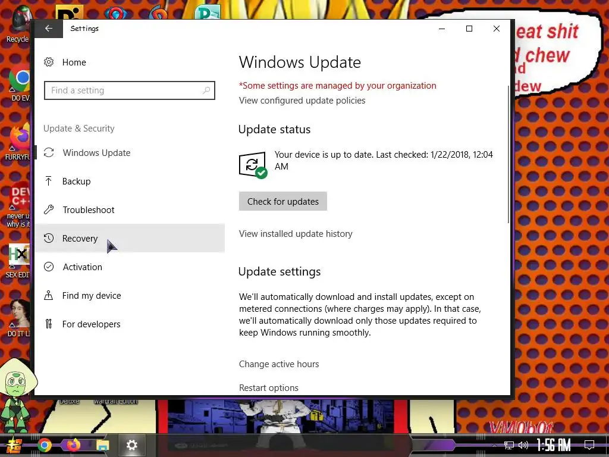Show hidden tray icons chevron
The height and width of the screenshot is (457, 609).
click(x=494, y=446)
